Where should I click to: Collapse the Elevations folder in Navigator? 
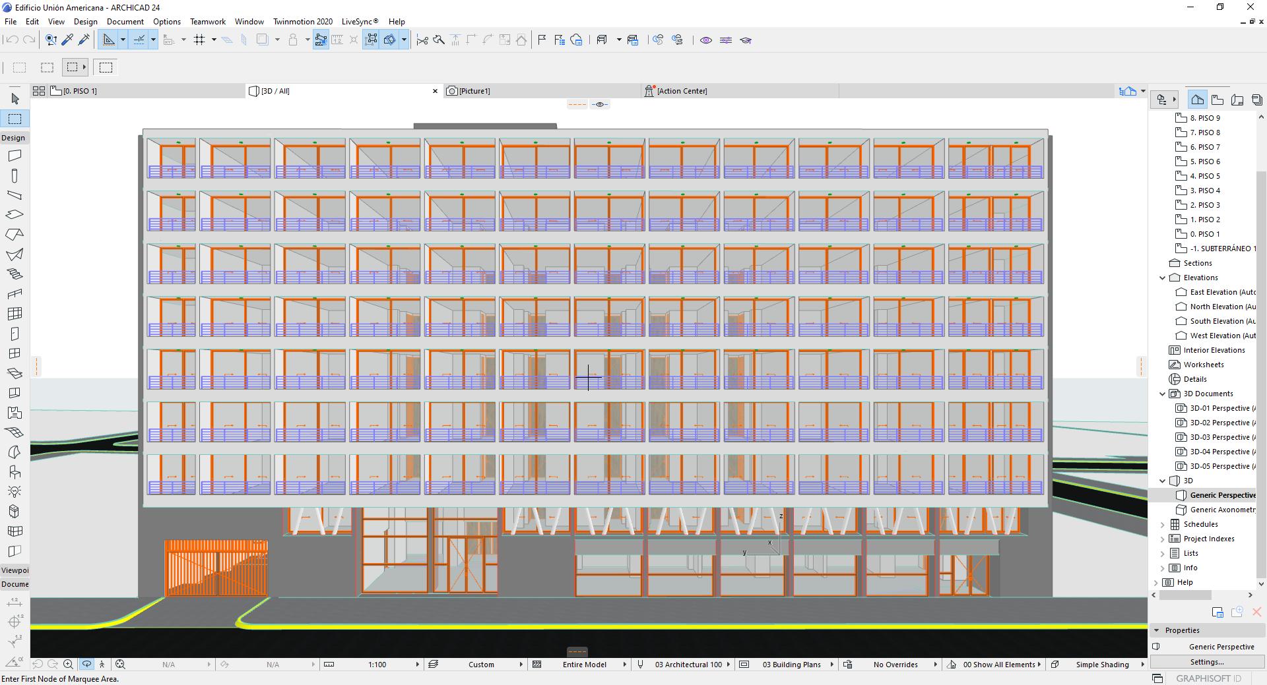point(1163,278)
